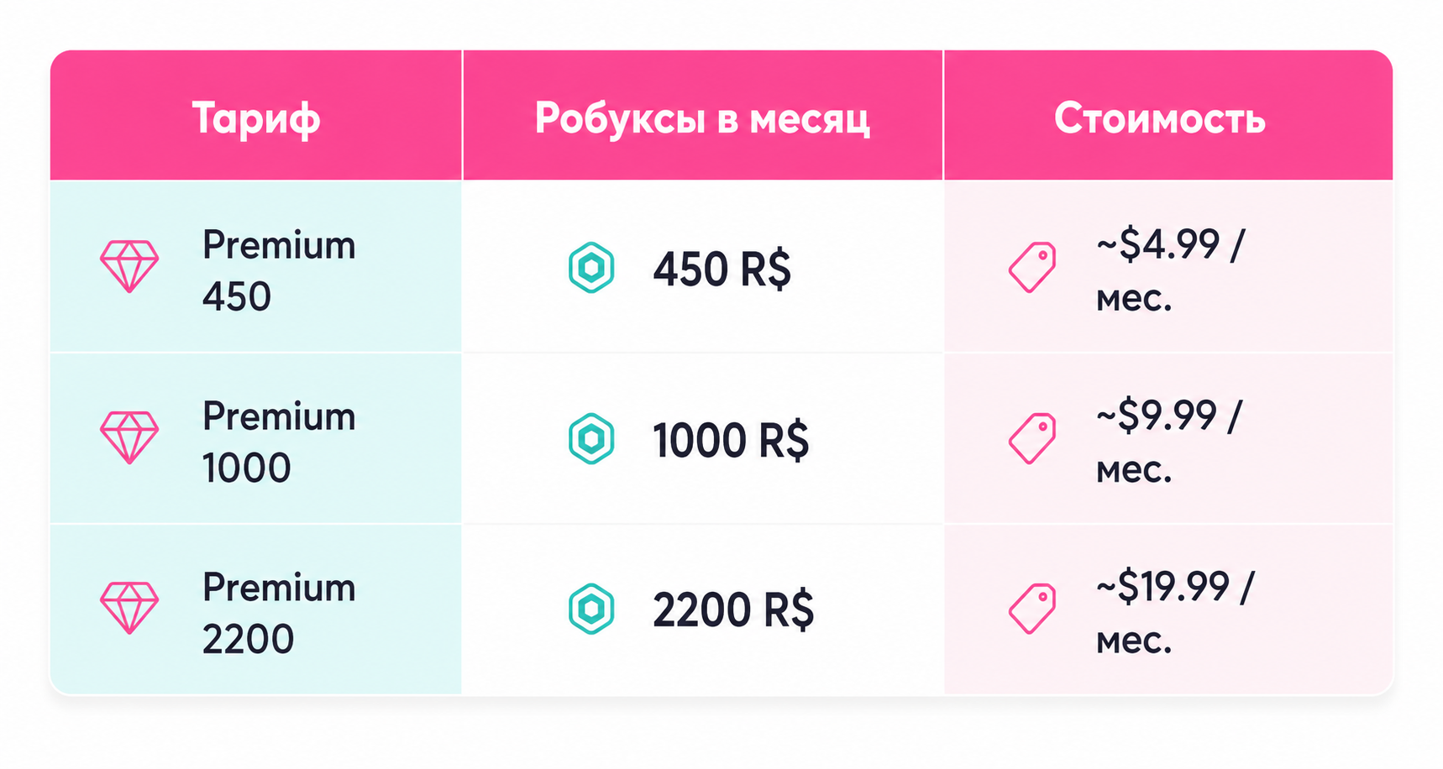
Task: Click the Premium 2200 plan name
Action: click(279, 612)
